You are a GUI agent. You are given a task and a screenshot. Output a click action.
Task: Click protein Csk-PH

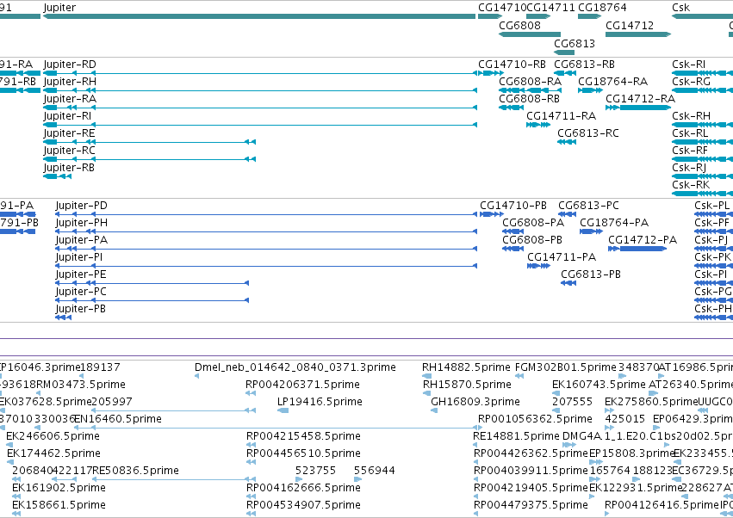[x=713, y=318]
